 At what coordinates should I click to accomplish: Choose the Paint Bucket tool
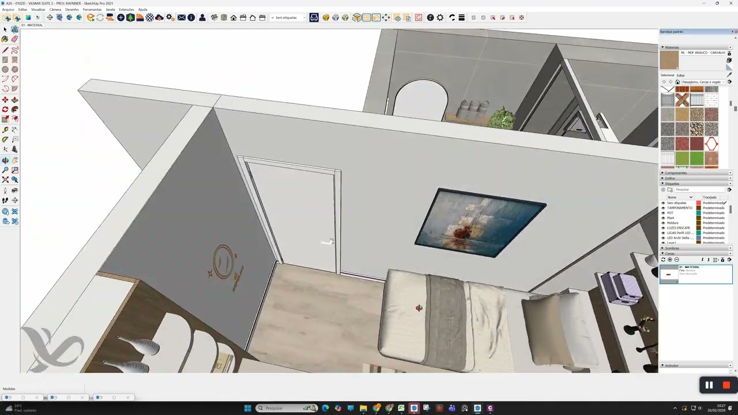coord(5,39)
